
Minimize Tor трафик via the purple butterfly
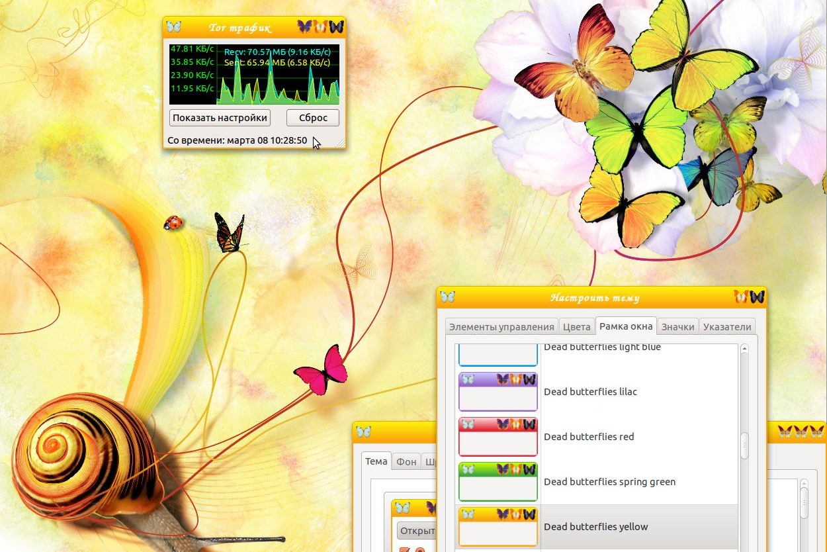(304, 26)
